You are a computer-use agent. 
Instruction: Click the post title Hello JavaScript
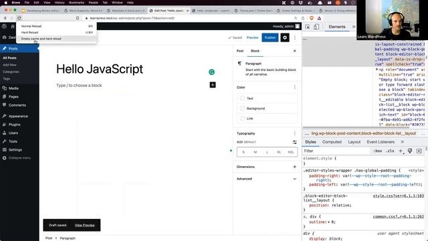point(100,69)
